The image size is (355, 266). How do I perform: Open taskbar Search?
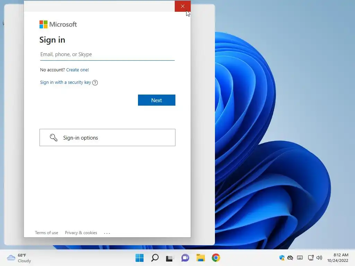point(155,258)
